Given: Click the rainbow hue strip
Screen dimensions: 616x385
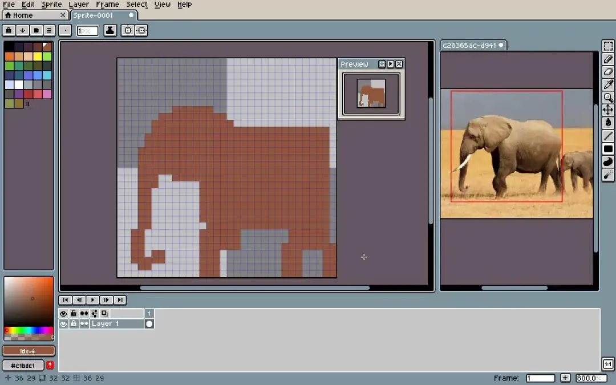Looking at the screenshot, I should coord(29,330).
